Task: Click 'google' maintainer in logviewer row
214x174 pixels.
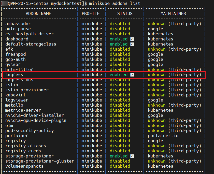Action: [x=155, y=100]
